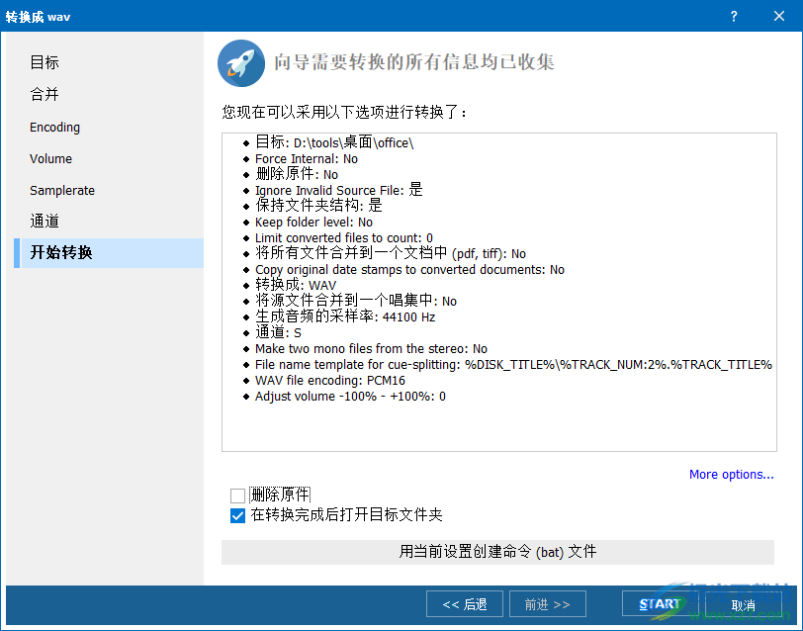The image size is (803, 631).
Task: Click Limit converted files to count line
Action: [344, 238]
